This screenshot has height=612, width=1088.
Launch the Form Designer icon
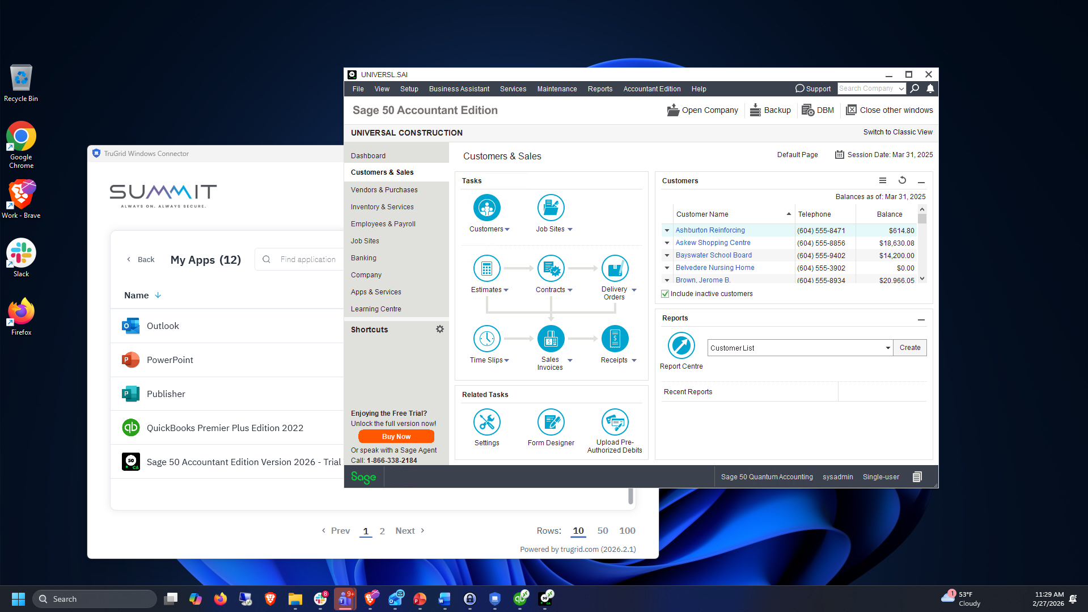click(551, 423)
